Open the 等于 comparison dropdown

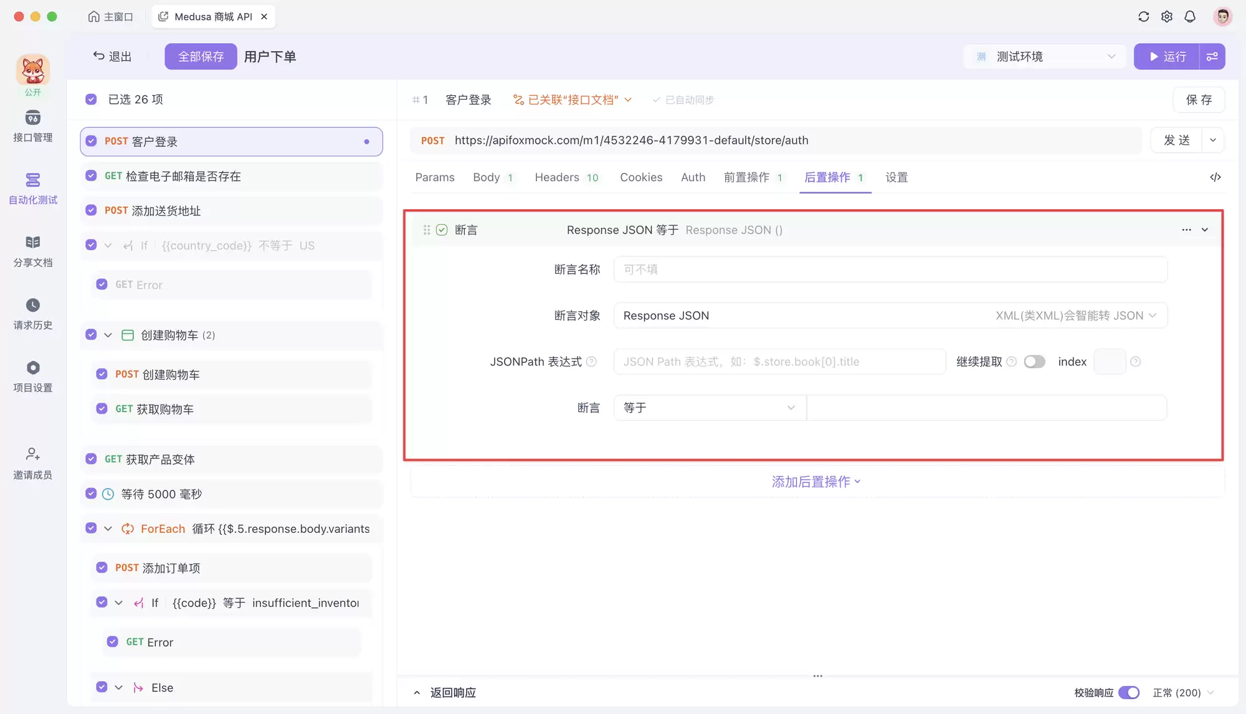click(x=710, y=408)
